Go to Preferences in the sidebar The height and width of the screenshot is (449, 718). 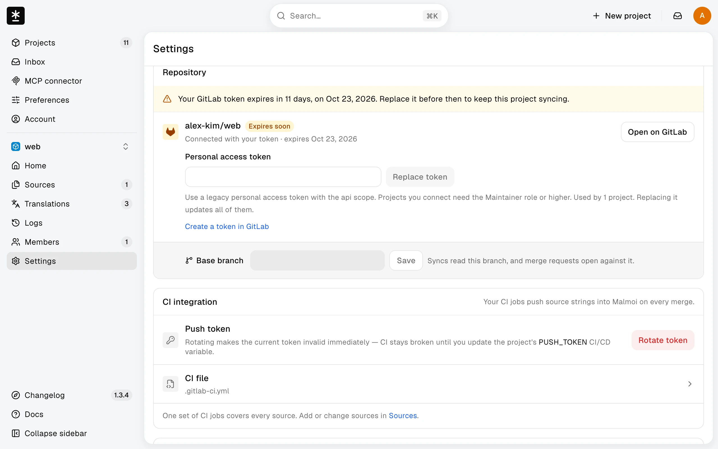(x=72, y=100)
